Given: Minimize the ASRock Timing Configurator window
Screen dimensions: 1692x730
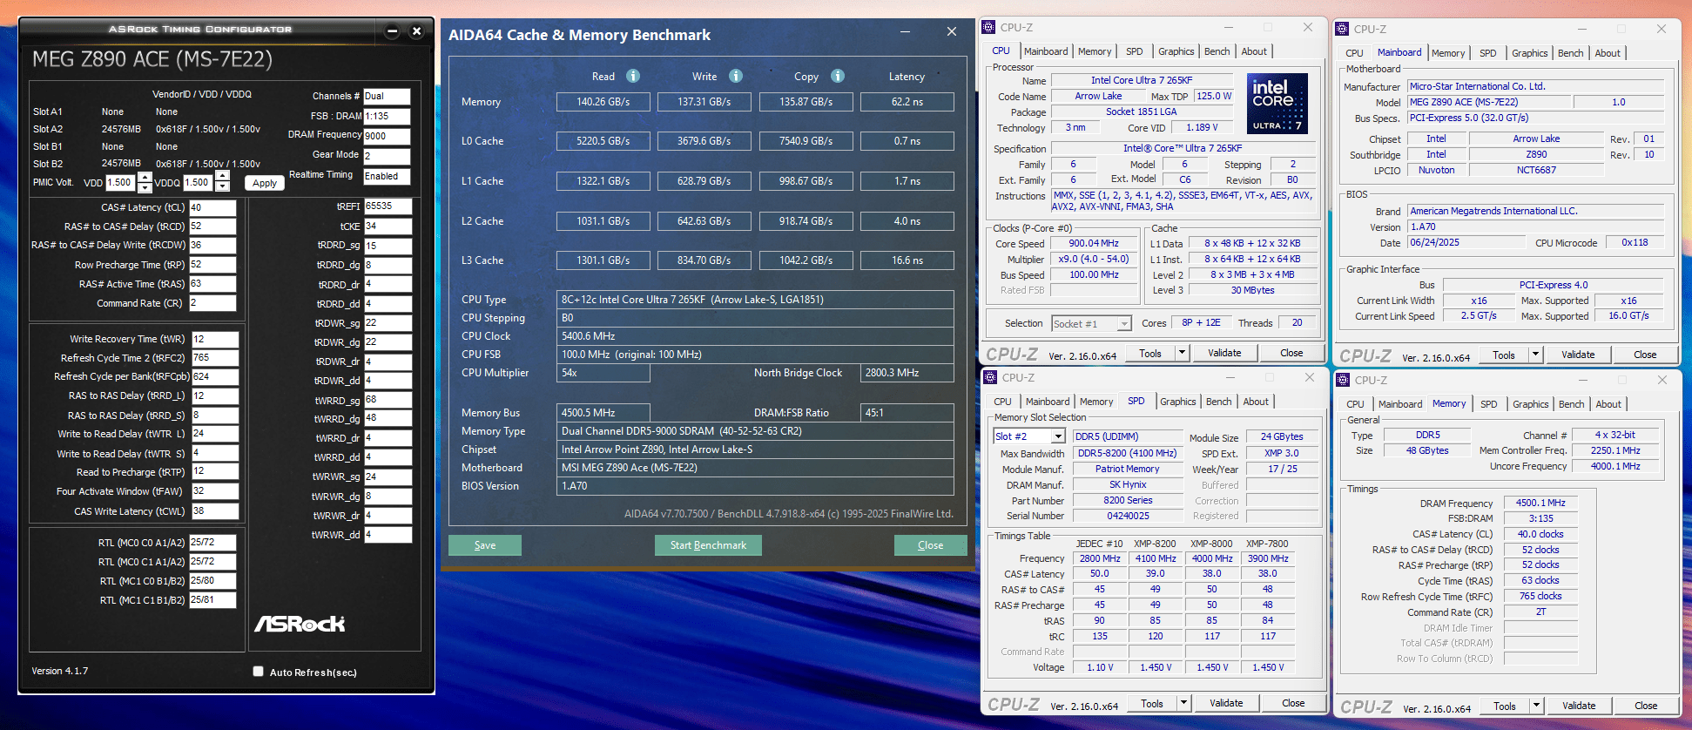Looking at the screenshot, I should [392, 31].
